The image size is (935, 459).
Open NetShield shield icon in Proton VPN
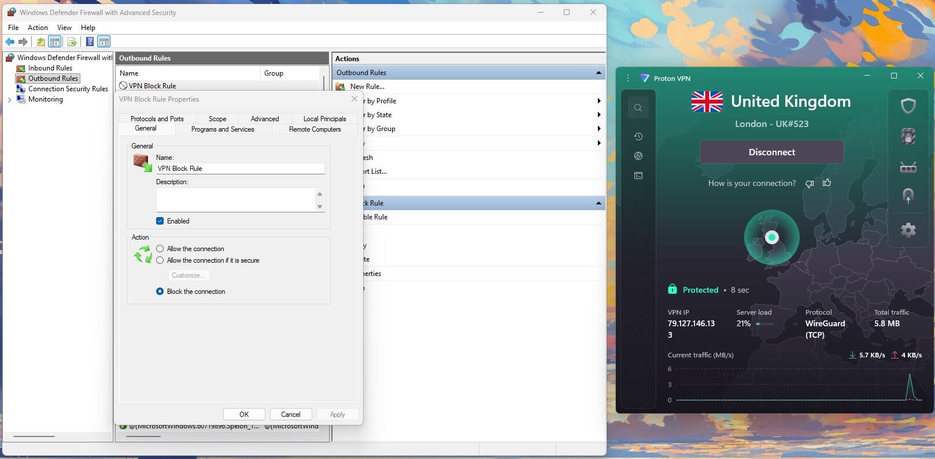point(908,106)
